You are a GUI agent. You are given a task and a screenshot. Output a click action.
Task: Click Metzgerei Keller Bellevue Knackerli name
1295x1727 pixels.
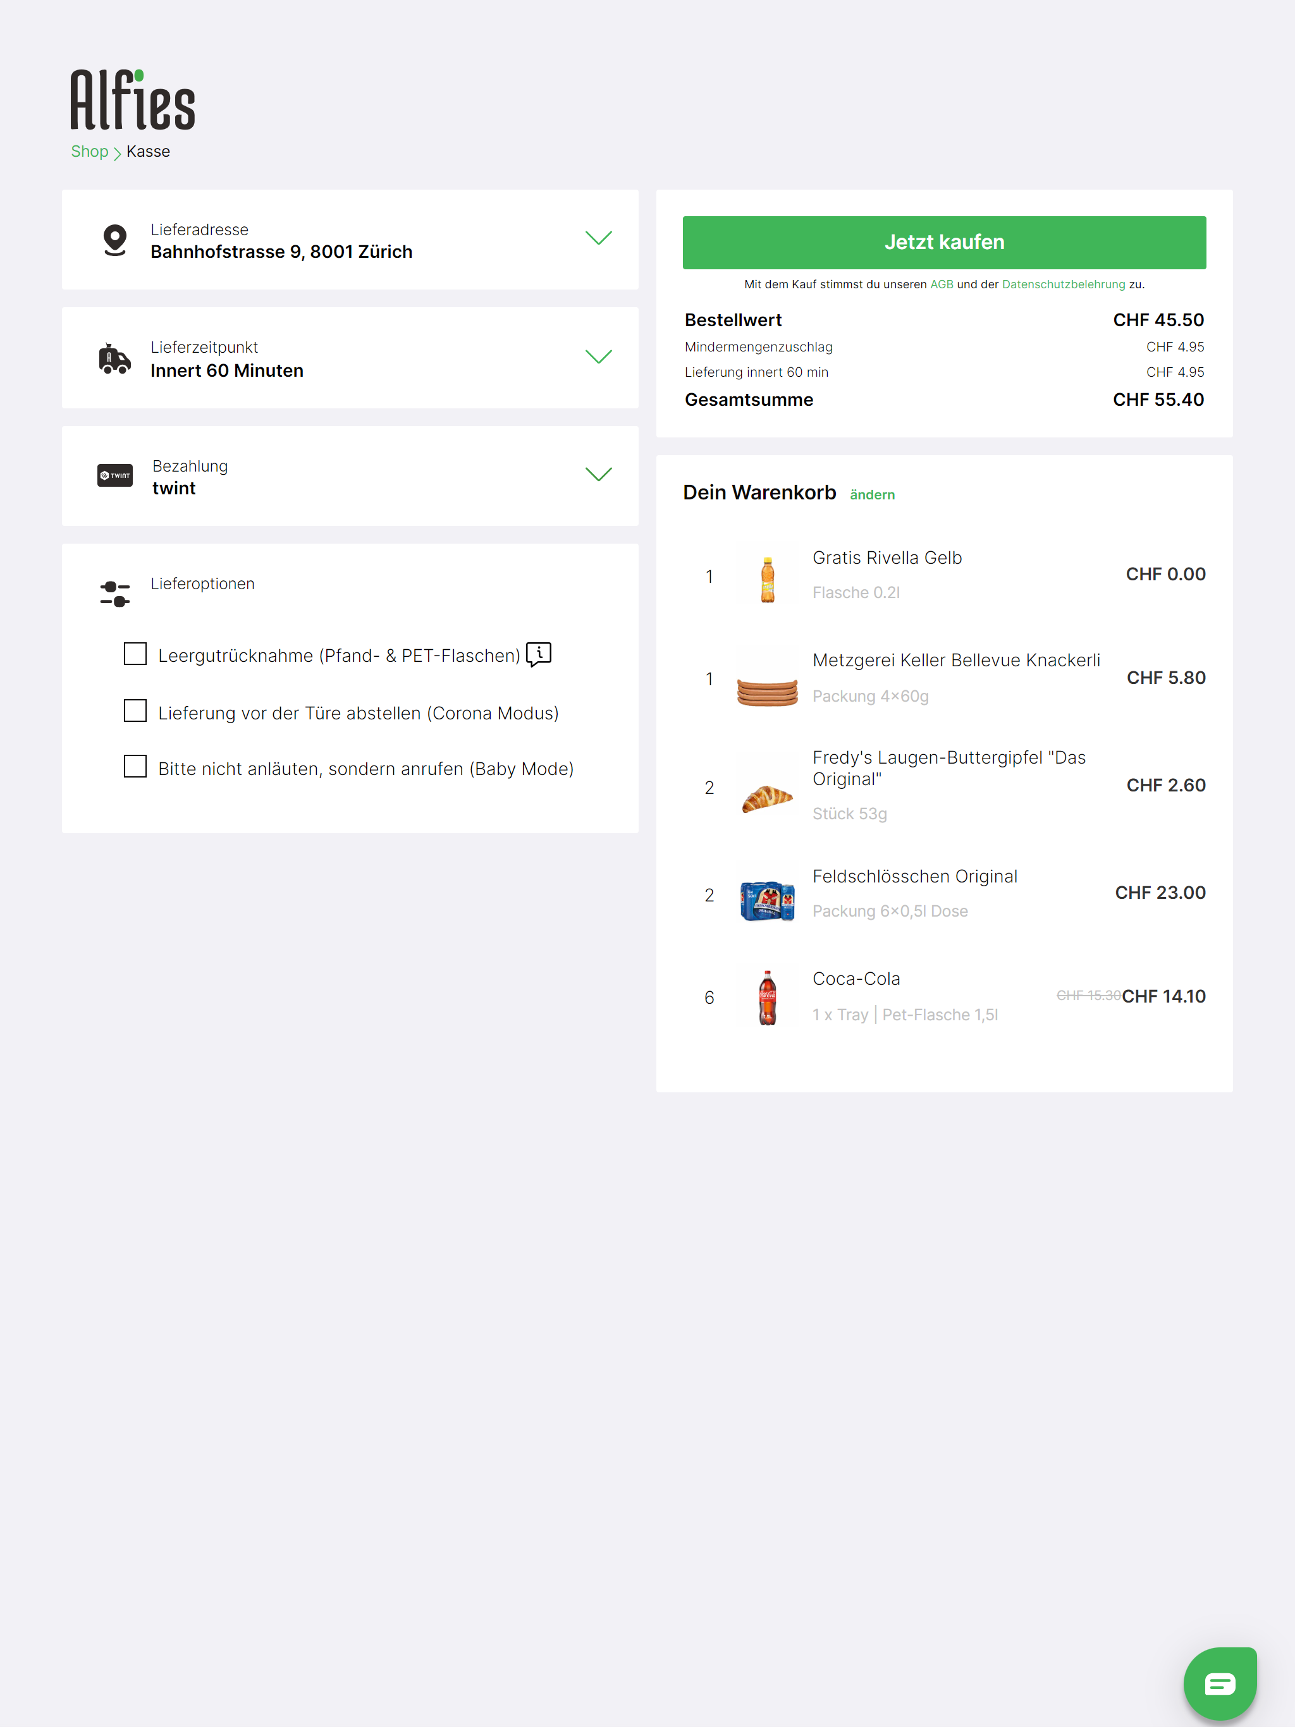pyautogui.click(x=956, y=661)
